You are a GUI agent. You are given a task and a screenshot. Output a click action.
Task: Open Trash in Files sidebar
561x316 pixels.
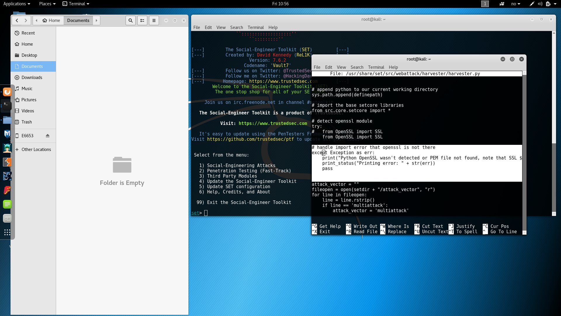(x=33, y=122)
